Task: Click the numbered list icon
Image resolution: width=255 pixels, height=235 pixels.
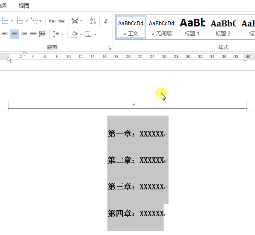Action: [20, 21]
